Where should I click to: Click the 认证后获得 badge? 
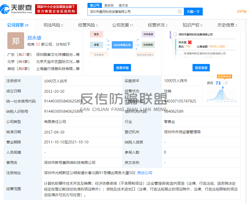224,77
